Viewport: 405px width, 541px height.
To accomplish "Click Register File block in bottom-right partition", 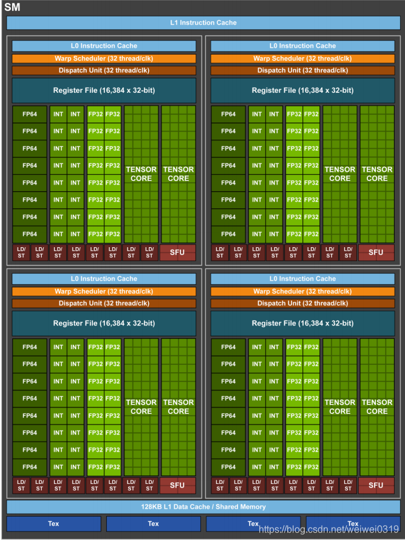I will [x=302, y=323].
